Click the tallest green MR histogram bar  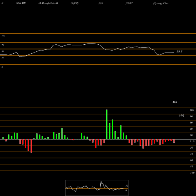tap(107, 124)
